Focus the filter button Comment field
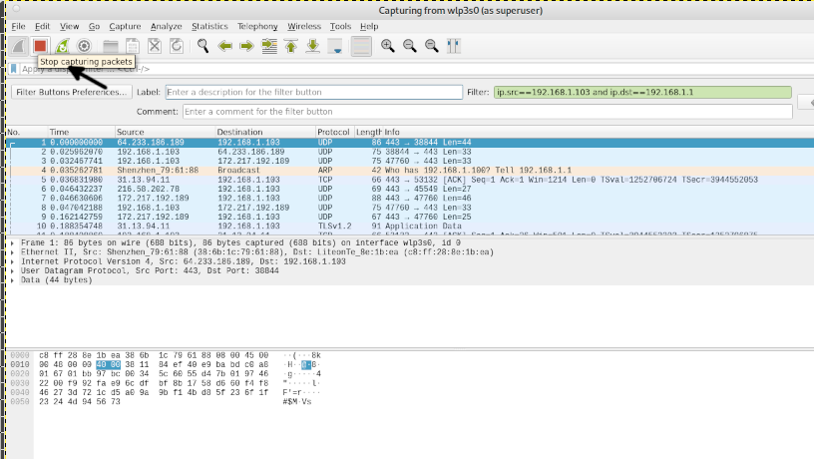This screenshot has height=459, width=814. 488,112
